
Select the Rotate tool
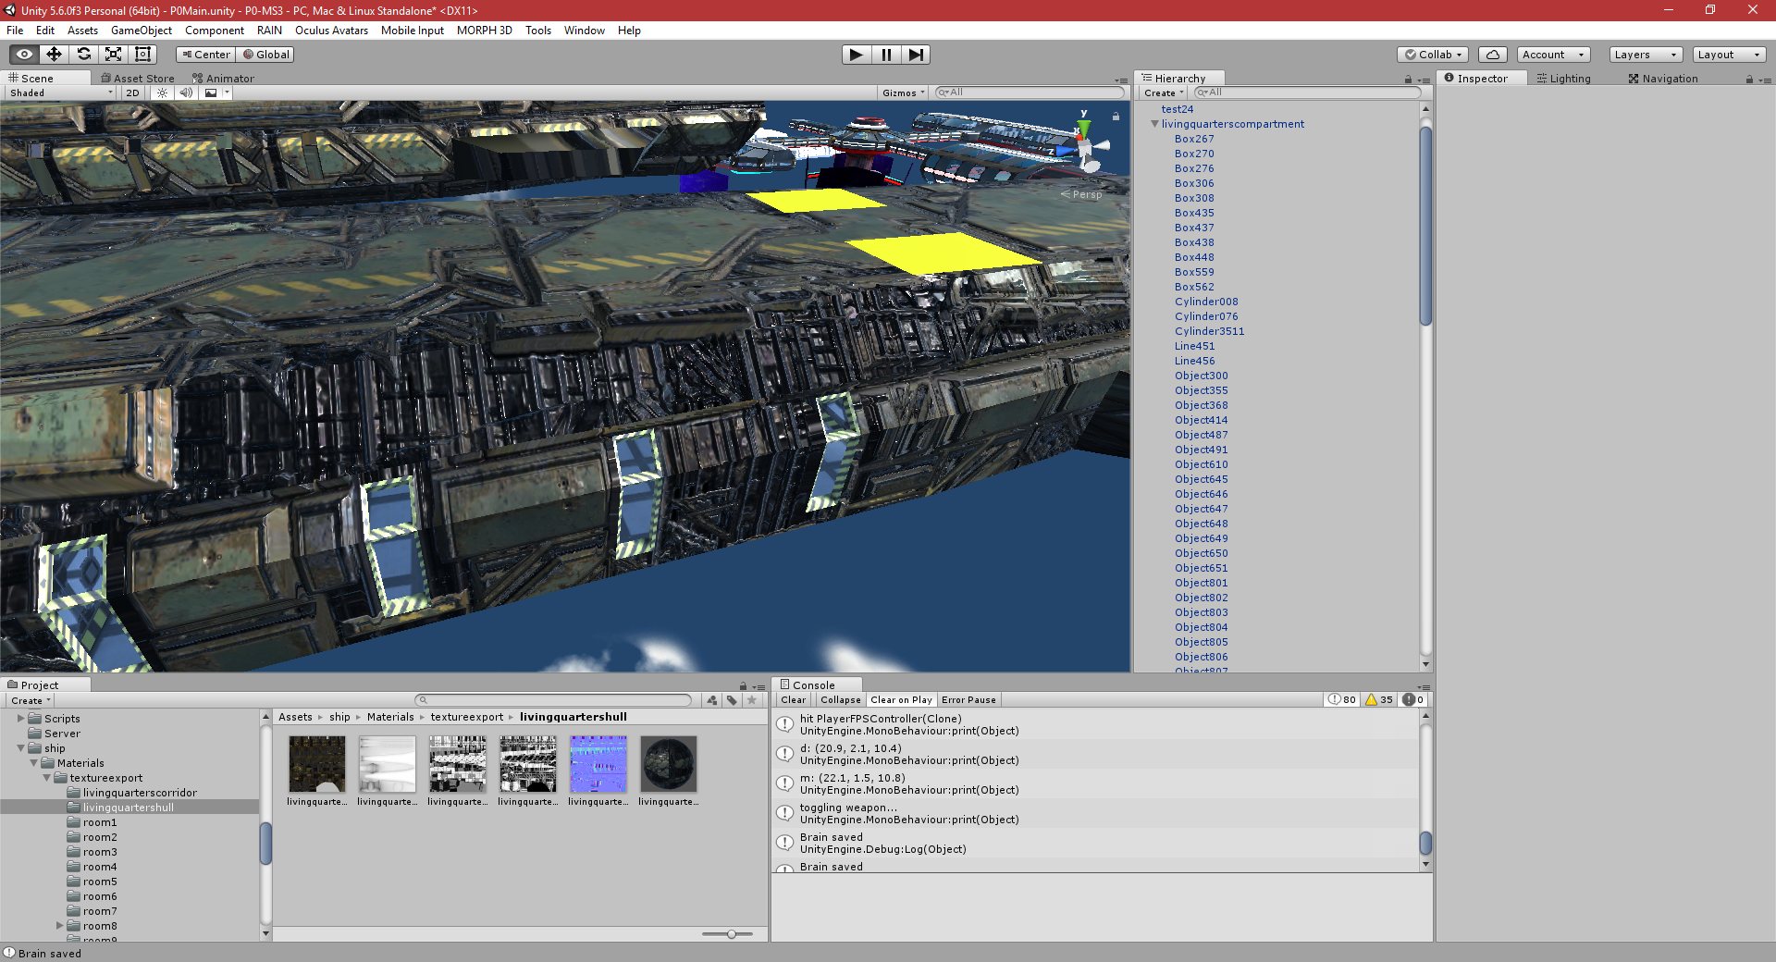[84, 55]
